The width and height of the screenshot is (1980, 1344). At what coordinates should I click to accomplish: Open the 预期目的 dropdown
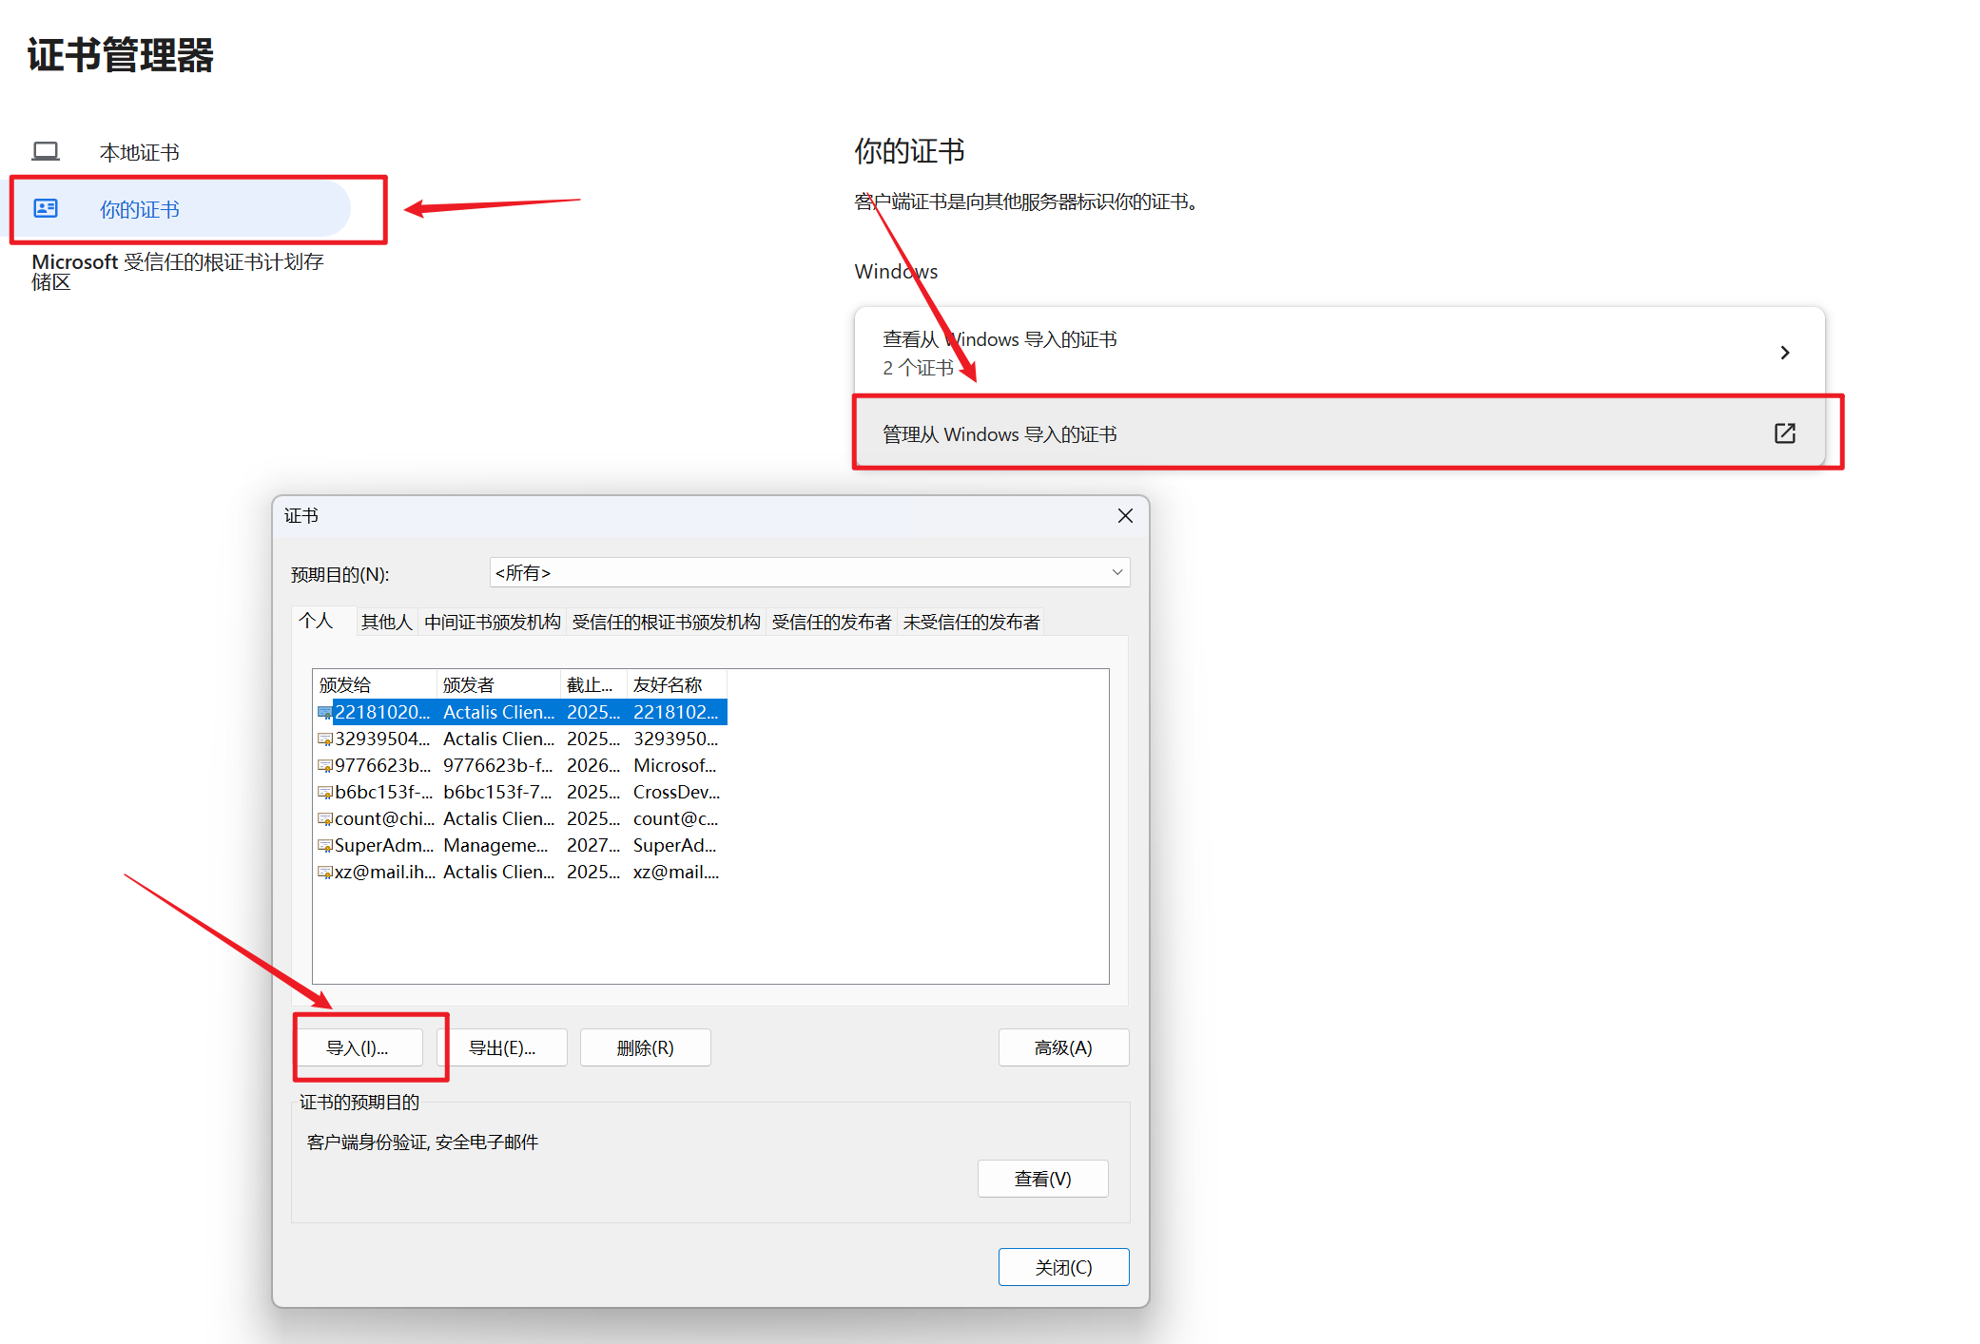pyautogui.click(x=1116, y=572)
